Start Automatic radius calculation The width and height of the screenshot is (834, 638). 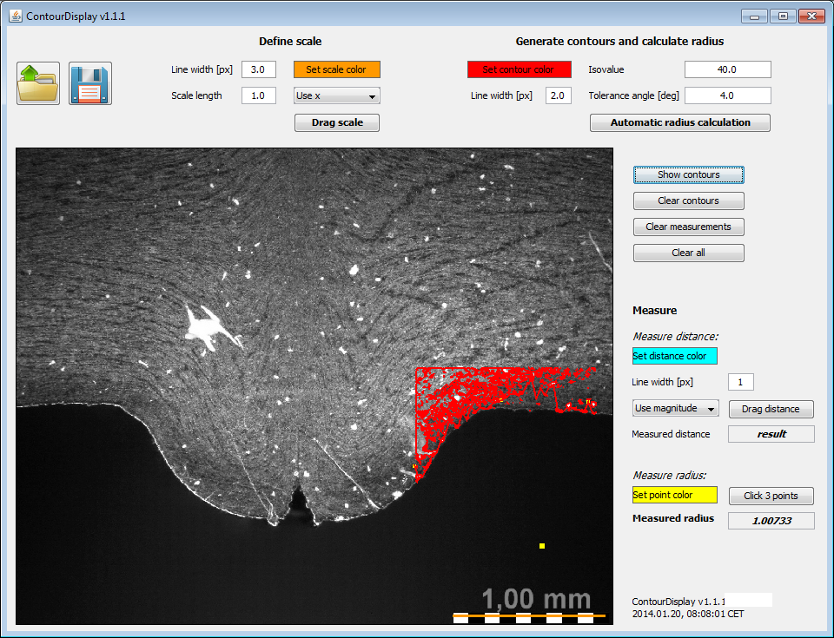pyautogui.click(x=679, y=122)
